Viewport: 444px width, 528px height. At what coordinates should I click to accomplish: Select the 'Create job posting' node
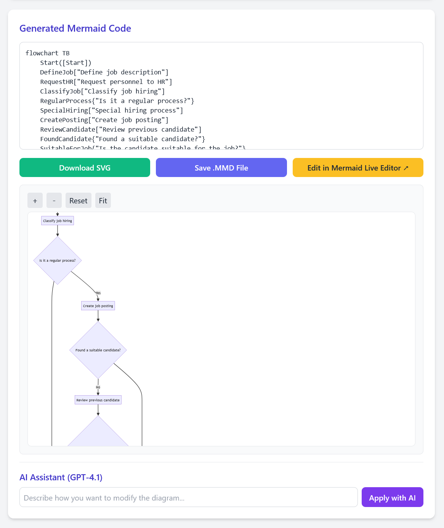click(x=98, y=306)
